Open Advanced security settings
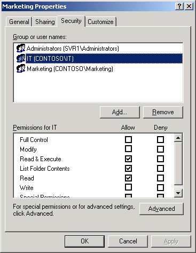 click(x=161, y=209)
